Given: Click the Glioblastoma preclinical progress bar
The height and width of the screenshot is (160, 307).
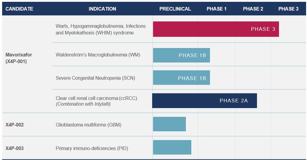Looking at the screenshot, I should pos(169,124).
